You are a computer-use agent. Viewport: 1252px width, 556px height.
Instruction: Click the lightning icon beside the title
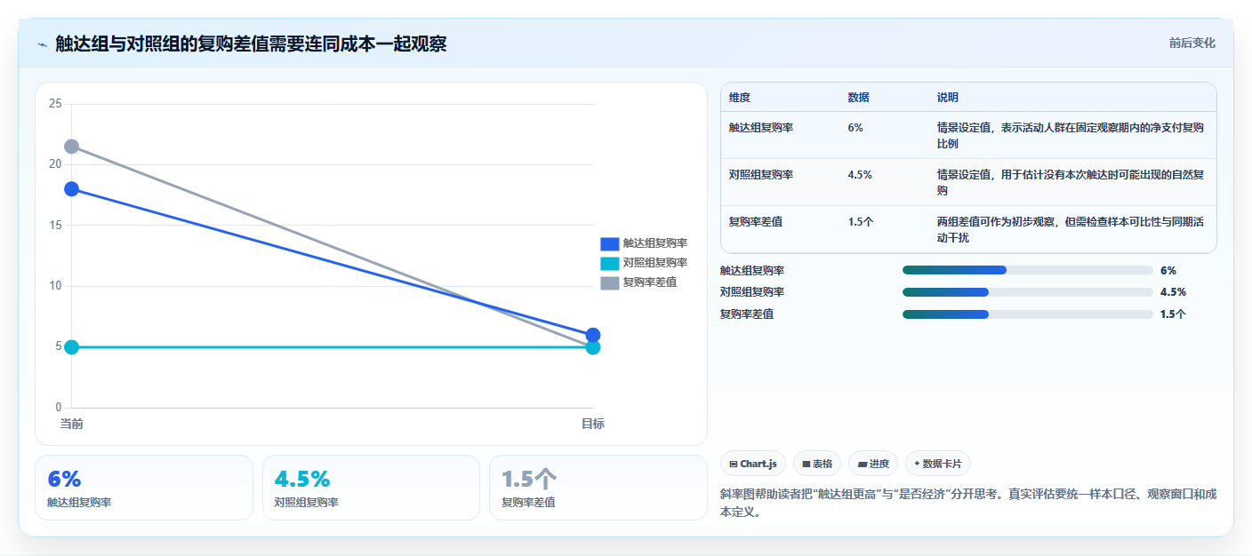pyautogui.click(x=42, y=44)
